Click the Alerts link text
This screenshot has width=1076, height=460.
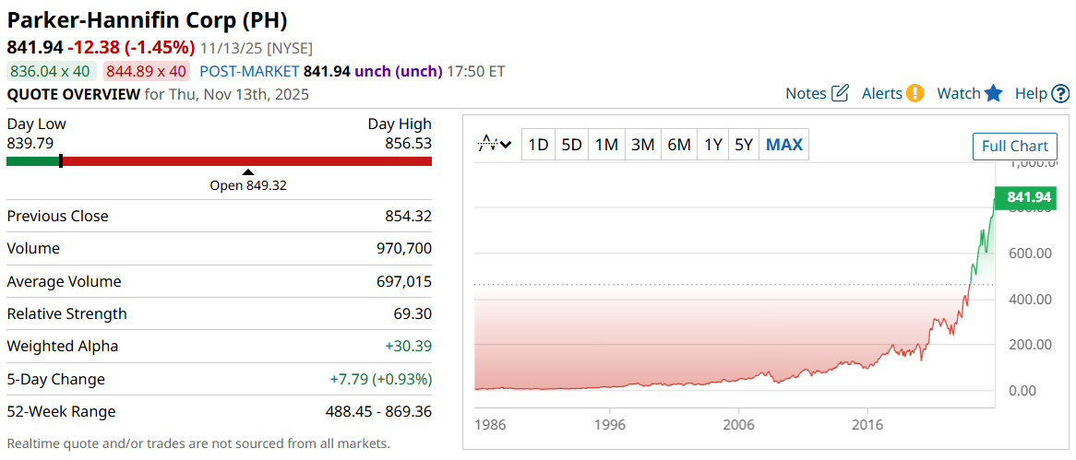click(882, 93)
